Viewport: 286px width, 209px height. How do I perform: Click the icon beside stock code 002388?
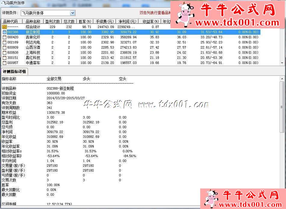(5, 32)
